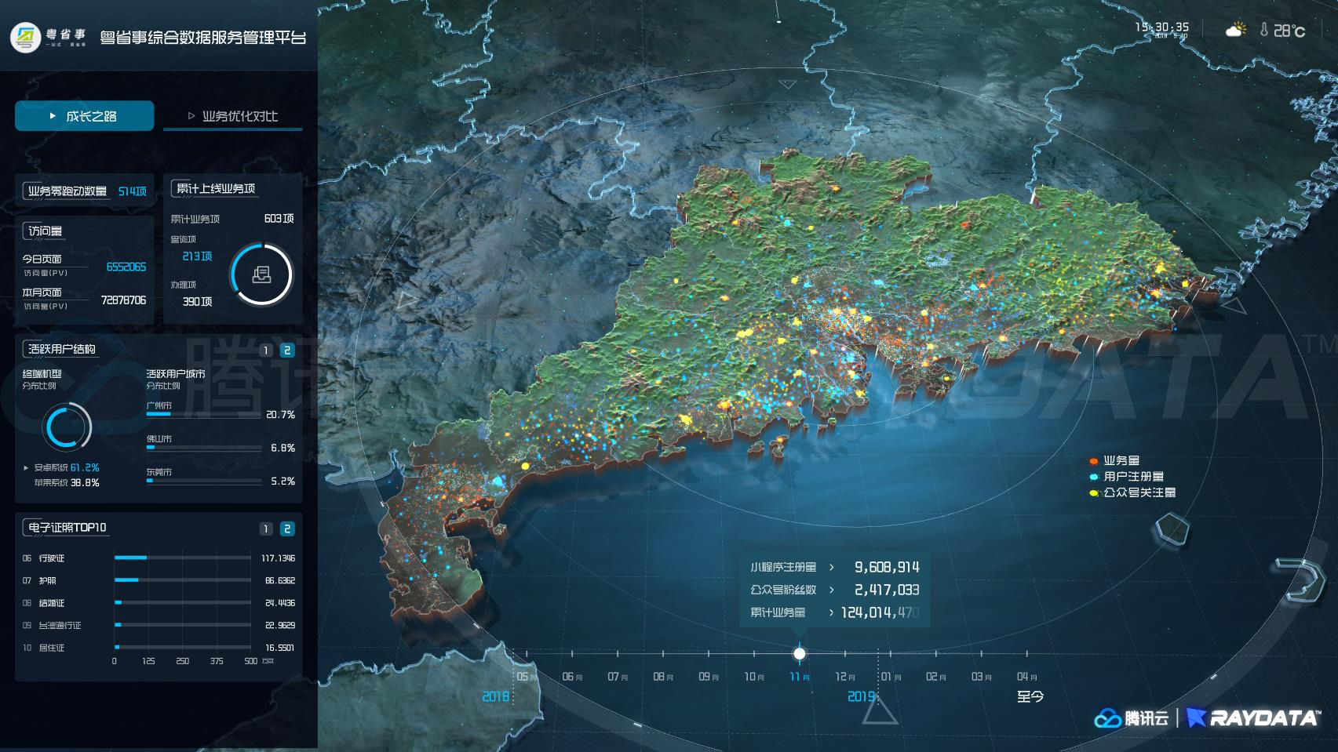The width and height of the screenshot is (1338, 752).
Task: Jump timeline to 02月
Action: tap(936, 677)
